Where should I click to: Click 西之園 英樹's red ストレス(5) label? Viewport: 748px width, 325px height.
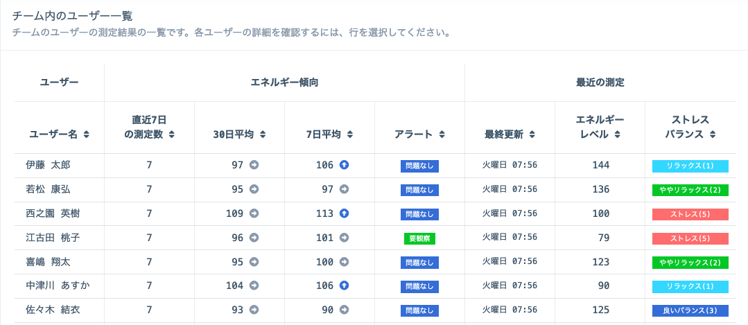(690, 214)
